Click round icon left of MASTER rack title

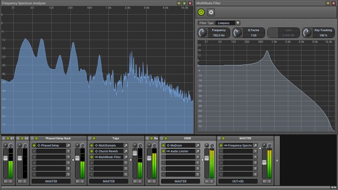click(219, 138)
